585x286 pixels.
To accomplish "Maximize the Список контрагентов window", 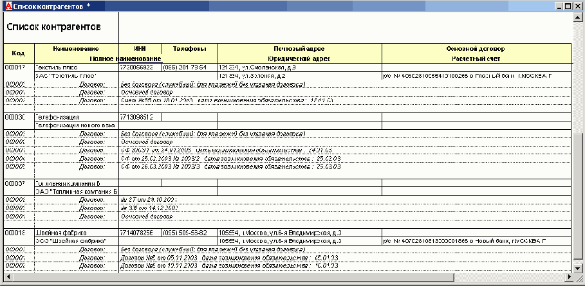I will pyautogui.click(x=568, y=6).
